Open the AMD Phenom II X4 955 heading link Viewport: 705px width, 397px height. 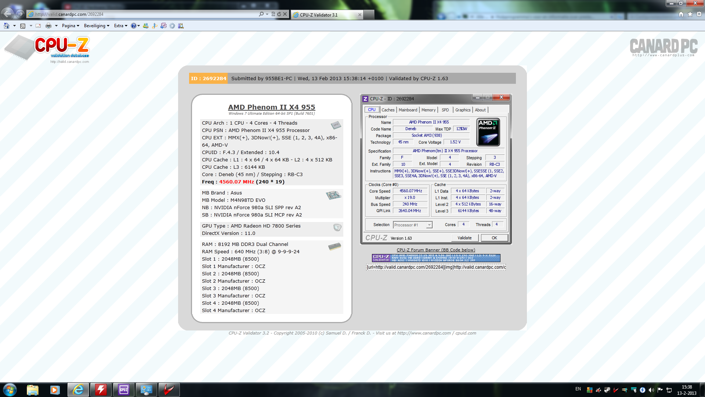click(x=271, y=107)
